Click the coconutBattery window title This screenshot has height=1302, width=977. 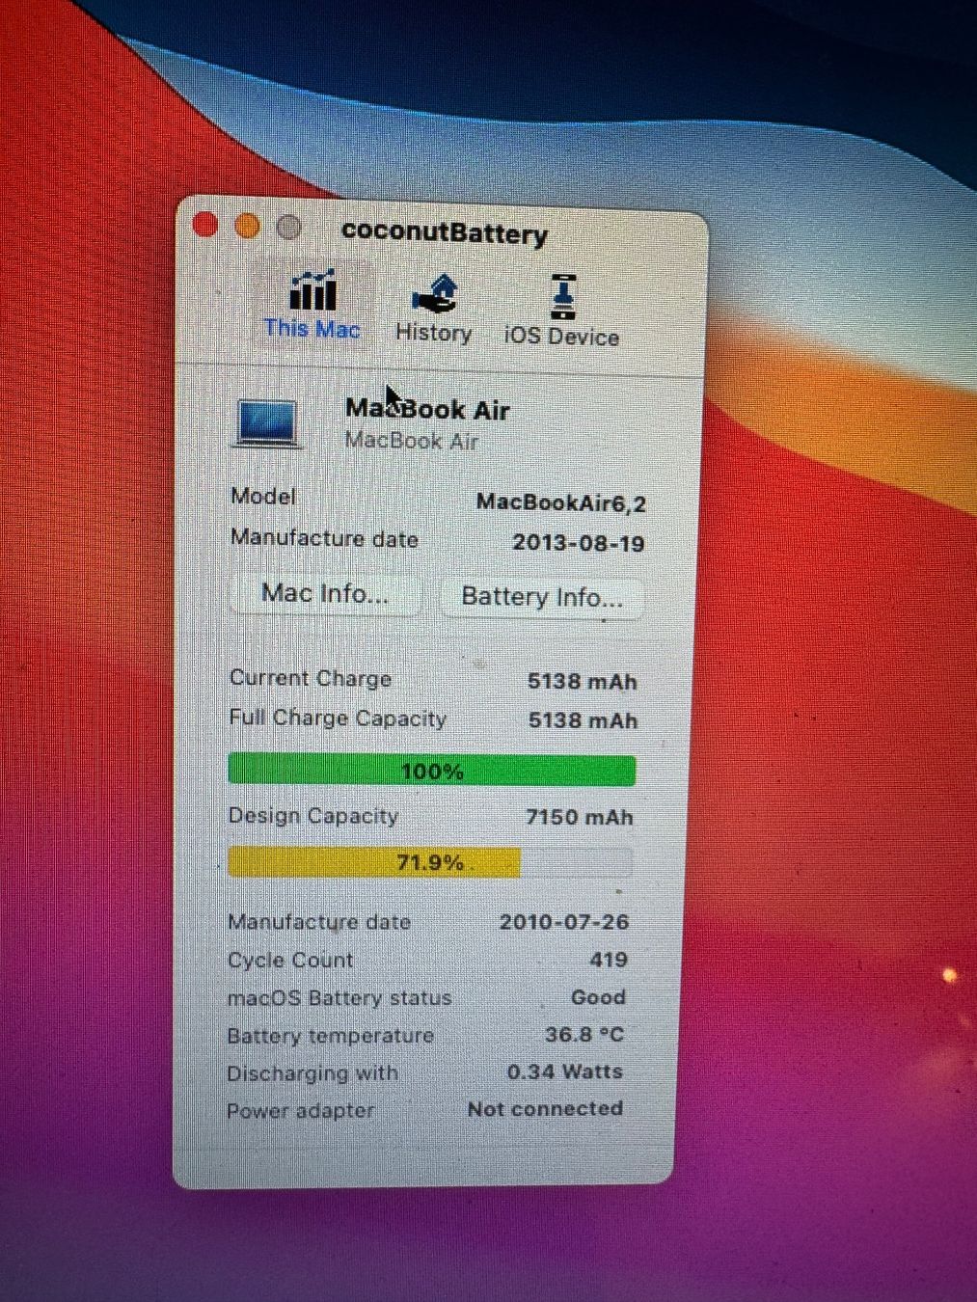pyautogui.click(x=444, y=232)
